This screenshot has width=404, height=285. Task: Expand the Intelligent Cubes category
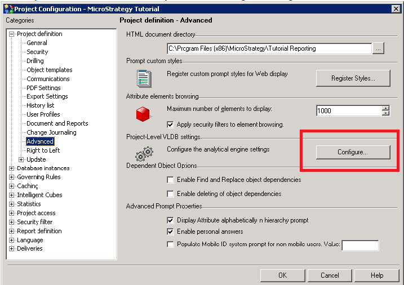[x=12, y=195]
